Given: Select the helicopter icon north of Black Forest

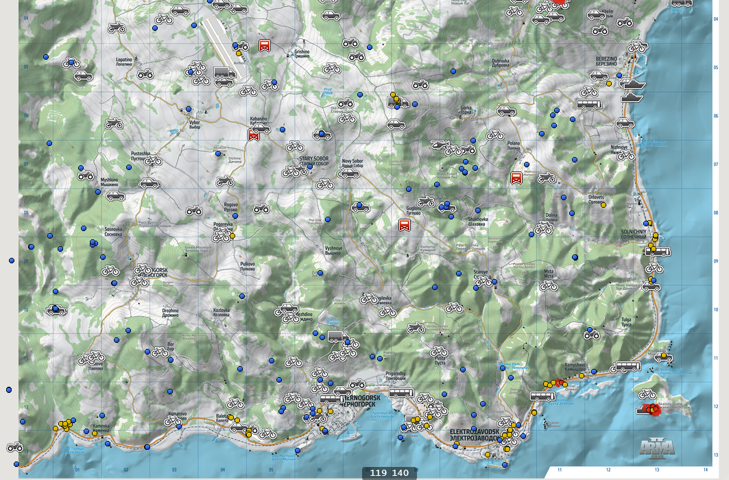Looking at the screenshot, I should coord(439,145).
